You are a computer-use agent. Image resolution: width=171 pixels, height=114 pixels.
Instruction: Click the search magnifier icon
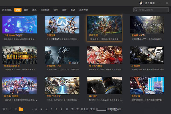(136, 10)
